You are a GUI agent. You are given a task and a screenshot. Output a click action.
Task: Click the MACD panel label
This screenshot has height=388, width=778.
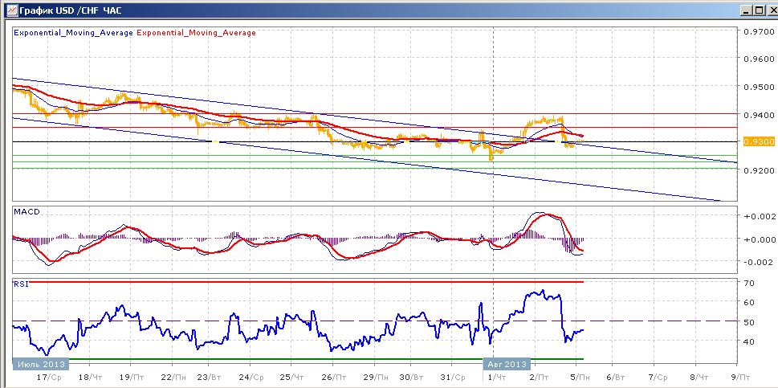(x=27, y=212)
